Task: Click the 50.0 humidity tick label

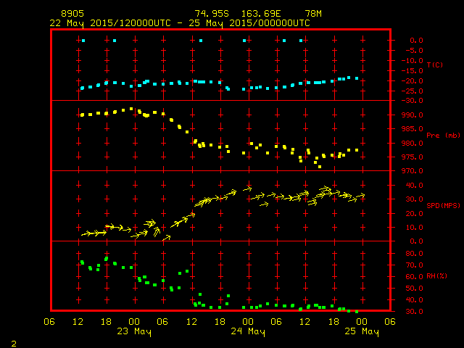Action: [414, 289]
